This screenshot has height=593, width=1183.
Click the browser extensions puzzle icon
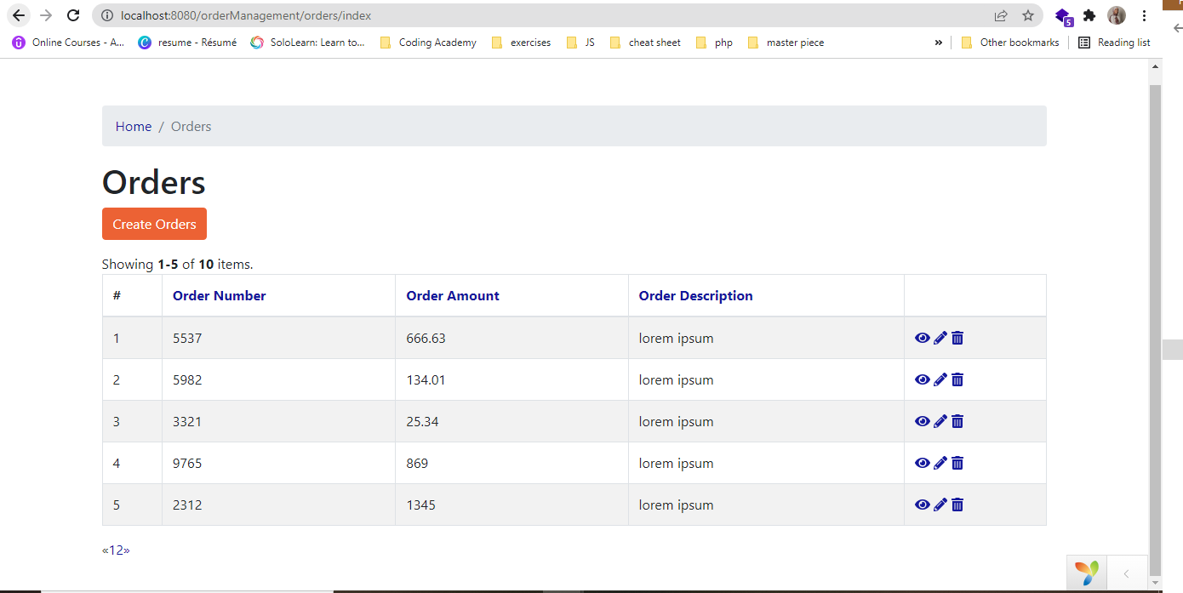coord(1089,15)
